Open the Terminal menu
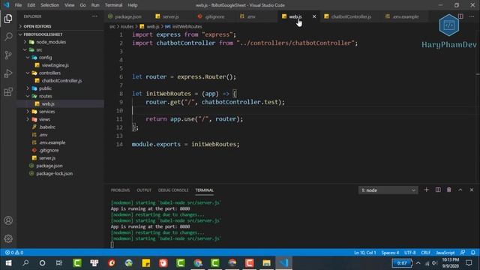 coord(113,5)
